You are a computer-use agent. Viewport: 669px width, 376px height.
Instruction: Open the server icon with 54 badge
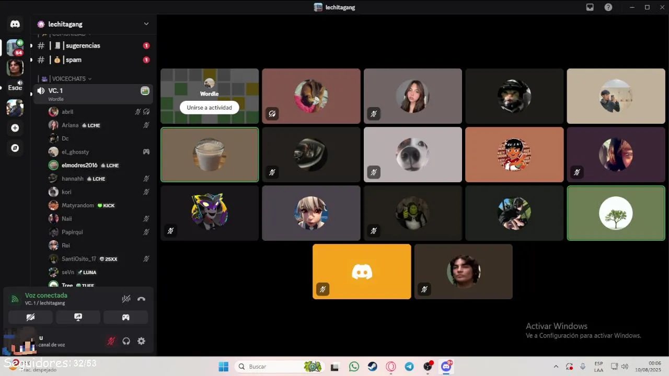coord(15,48)
